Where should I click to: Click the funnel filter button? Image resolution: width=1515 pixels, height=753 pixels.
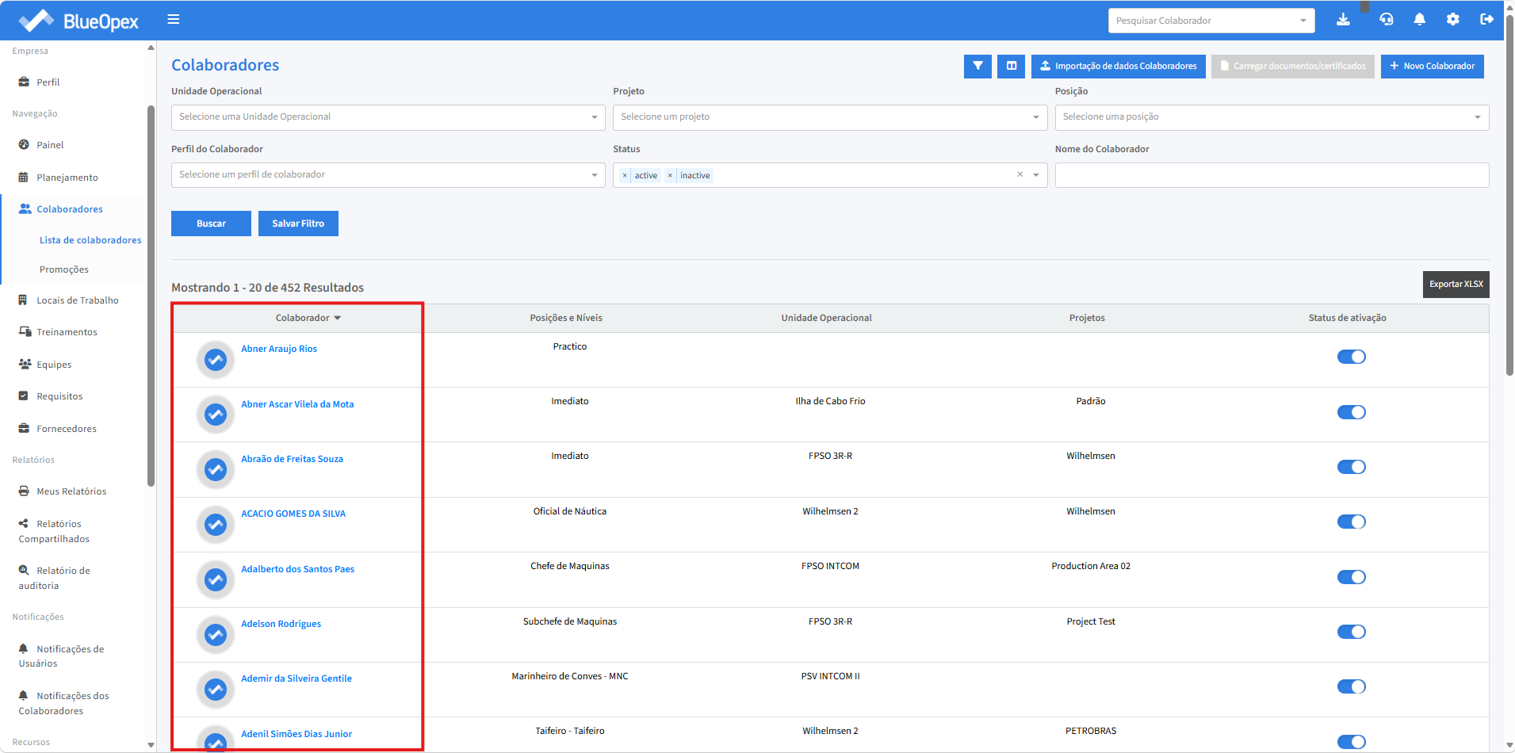coord(977,67)
